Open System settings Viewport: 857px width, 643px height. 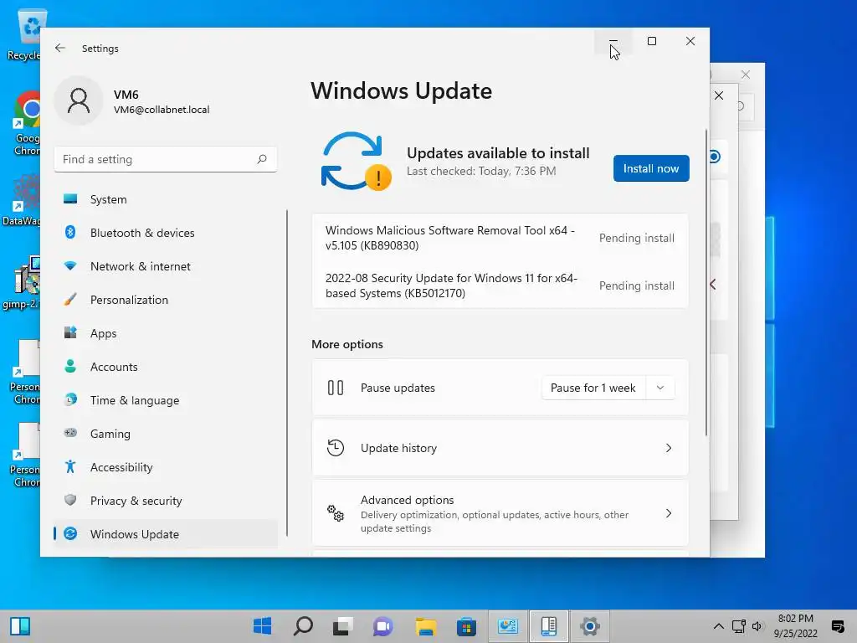[166, 199]
